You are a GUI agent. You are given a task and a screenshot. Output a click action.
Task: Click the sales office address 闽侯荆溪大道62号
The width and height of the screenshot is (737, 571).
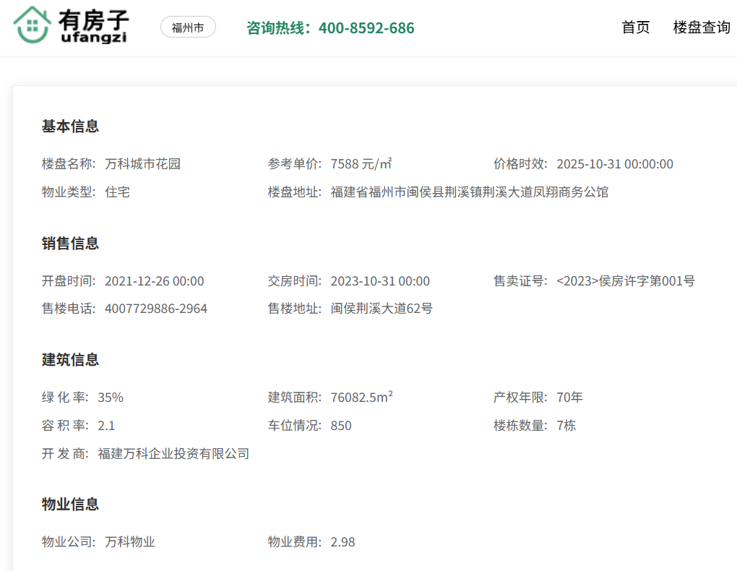(382, 309)
